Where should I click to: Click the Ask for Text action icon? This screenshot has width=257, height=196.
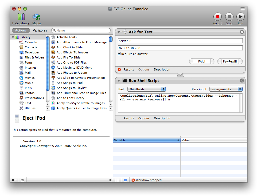[x=125, y=32]
